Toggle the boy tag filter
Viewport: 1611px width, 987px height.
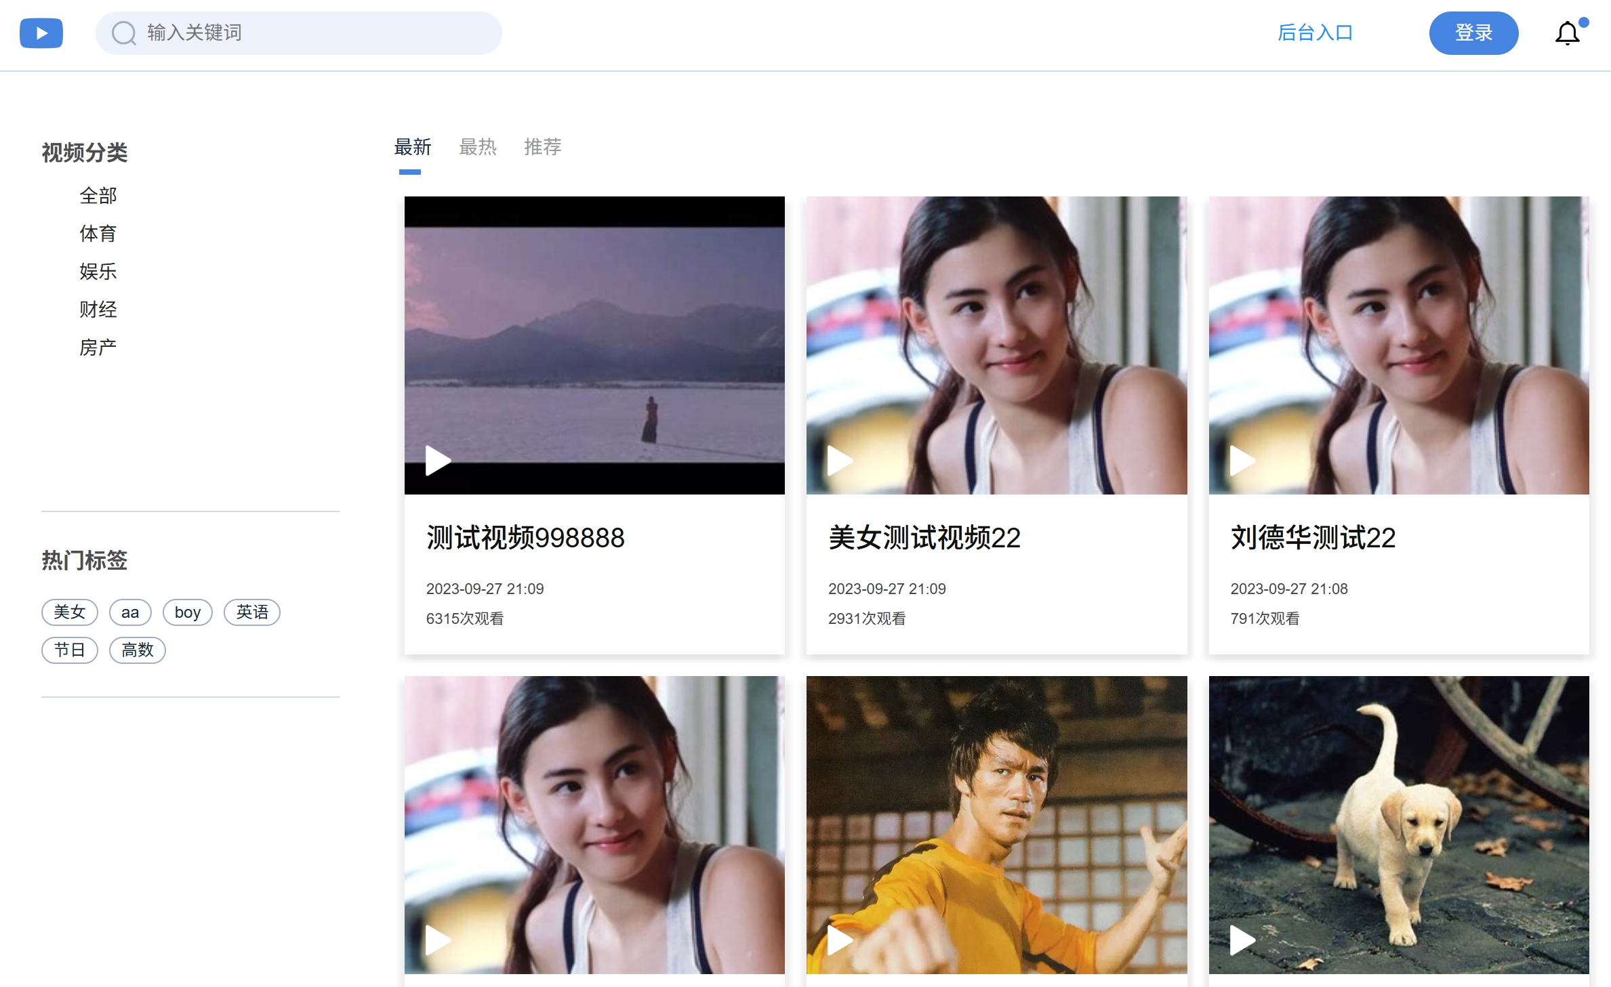[x=187, y=612]
